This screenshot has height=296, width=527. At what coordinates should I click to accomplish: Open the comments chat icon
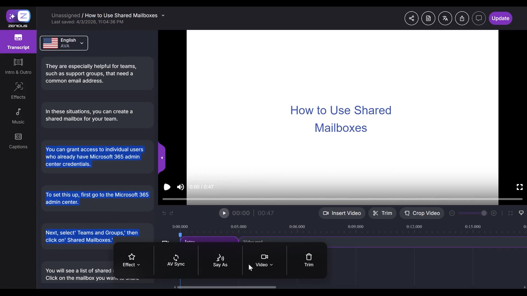(479, 18)
